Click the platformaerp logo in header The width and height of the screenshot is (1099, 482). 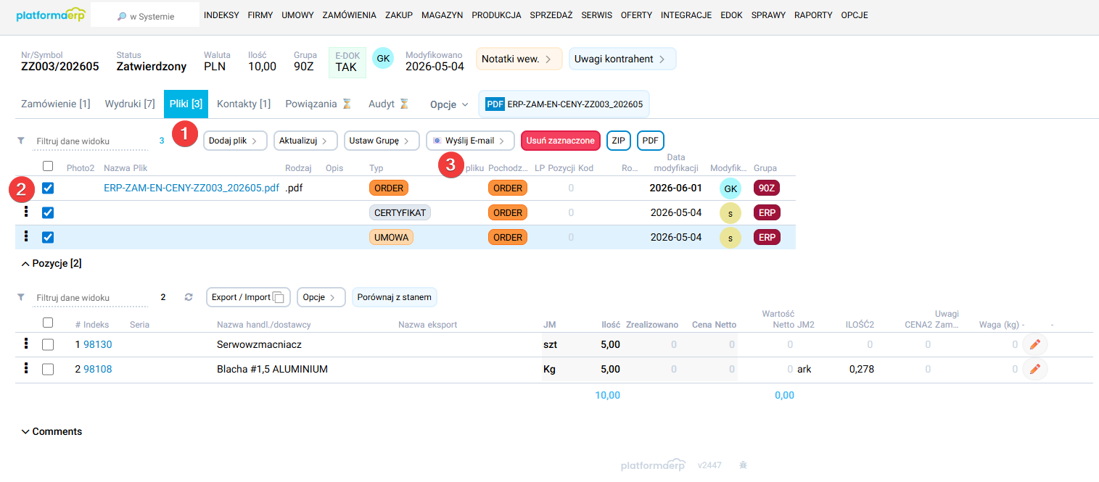[50, 14]
